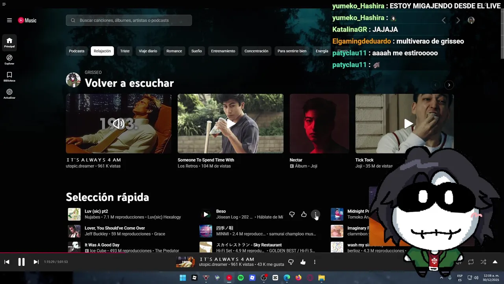Like the Beso track
Image resolution: width=504 pixels, height=284 pixels.
click(304, 215)
